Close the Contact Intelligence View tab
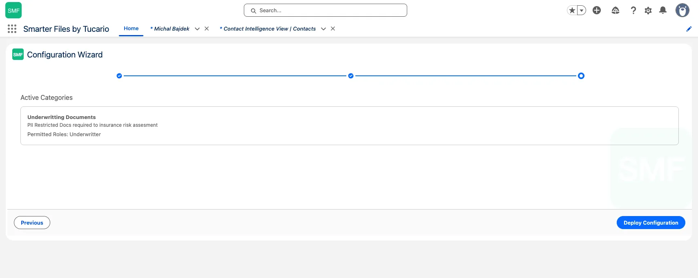The image size is (698, 278). click(x=333, y=29)
